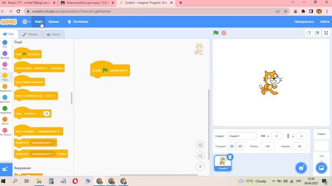Image resolution: width=332 pixels, height=186 pixels.
Task: Open backdrop dropdown in backdrop switches block
Action: [50, 96]
